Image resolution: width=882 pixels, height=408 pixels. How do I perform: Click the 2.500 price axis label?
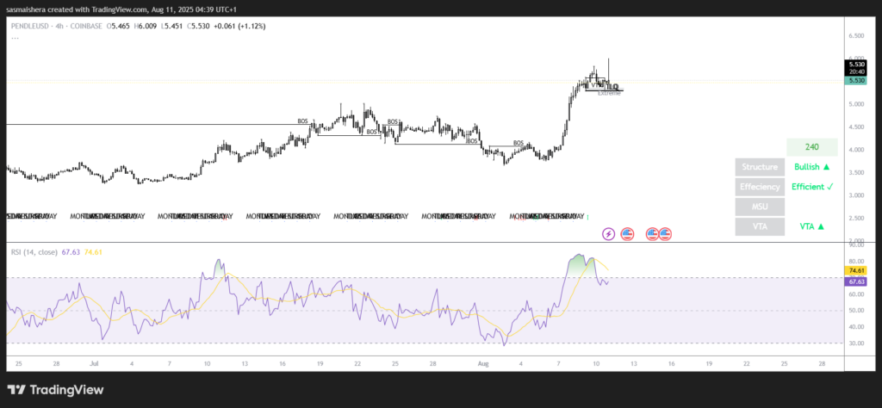(x=856, y=218)
